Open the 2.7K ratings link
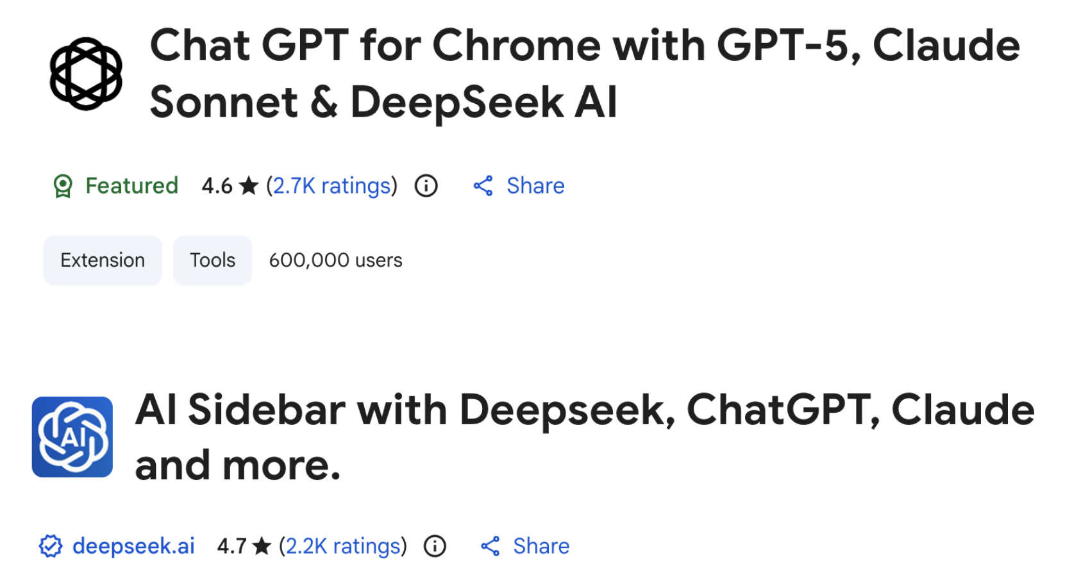This screenshot has width=1081, height=580. (x=331, y=186)
